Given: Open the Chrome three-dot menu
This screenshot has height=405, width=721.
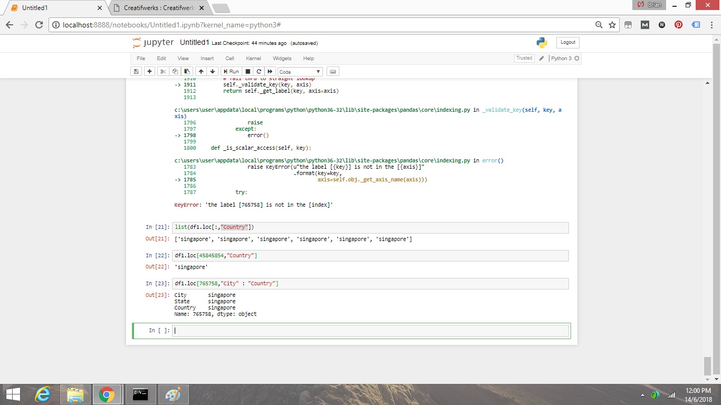Looking at the screenshot, I should 711,25.
